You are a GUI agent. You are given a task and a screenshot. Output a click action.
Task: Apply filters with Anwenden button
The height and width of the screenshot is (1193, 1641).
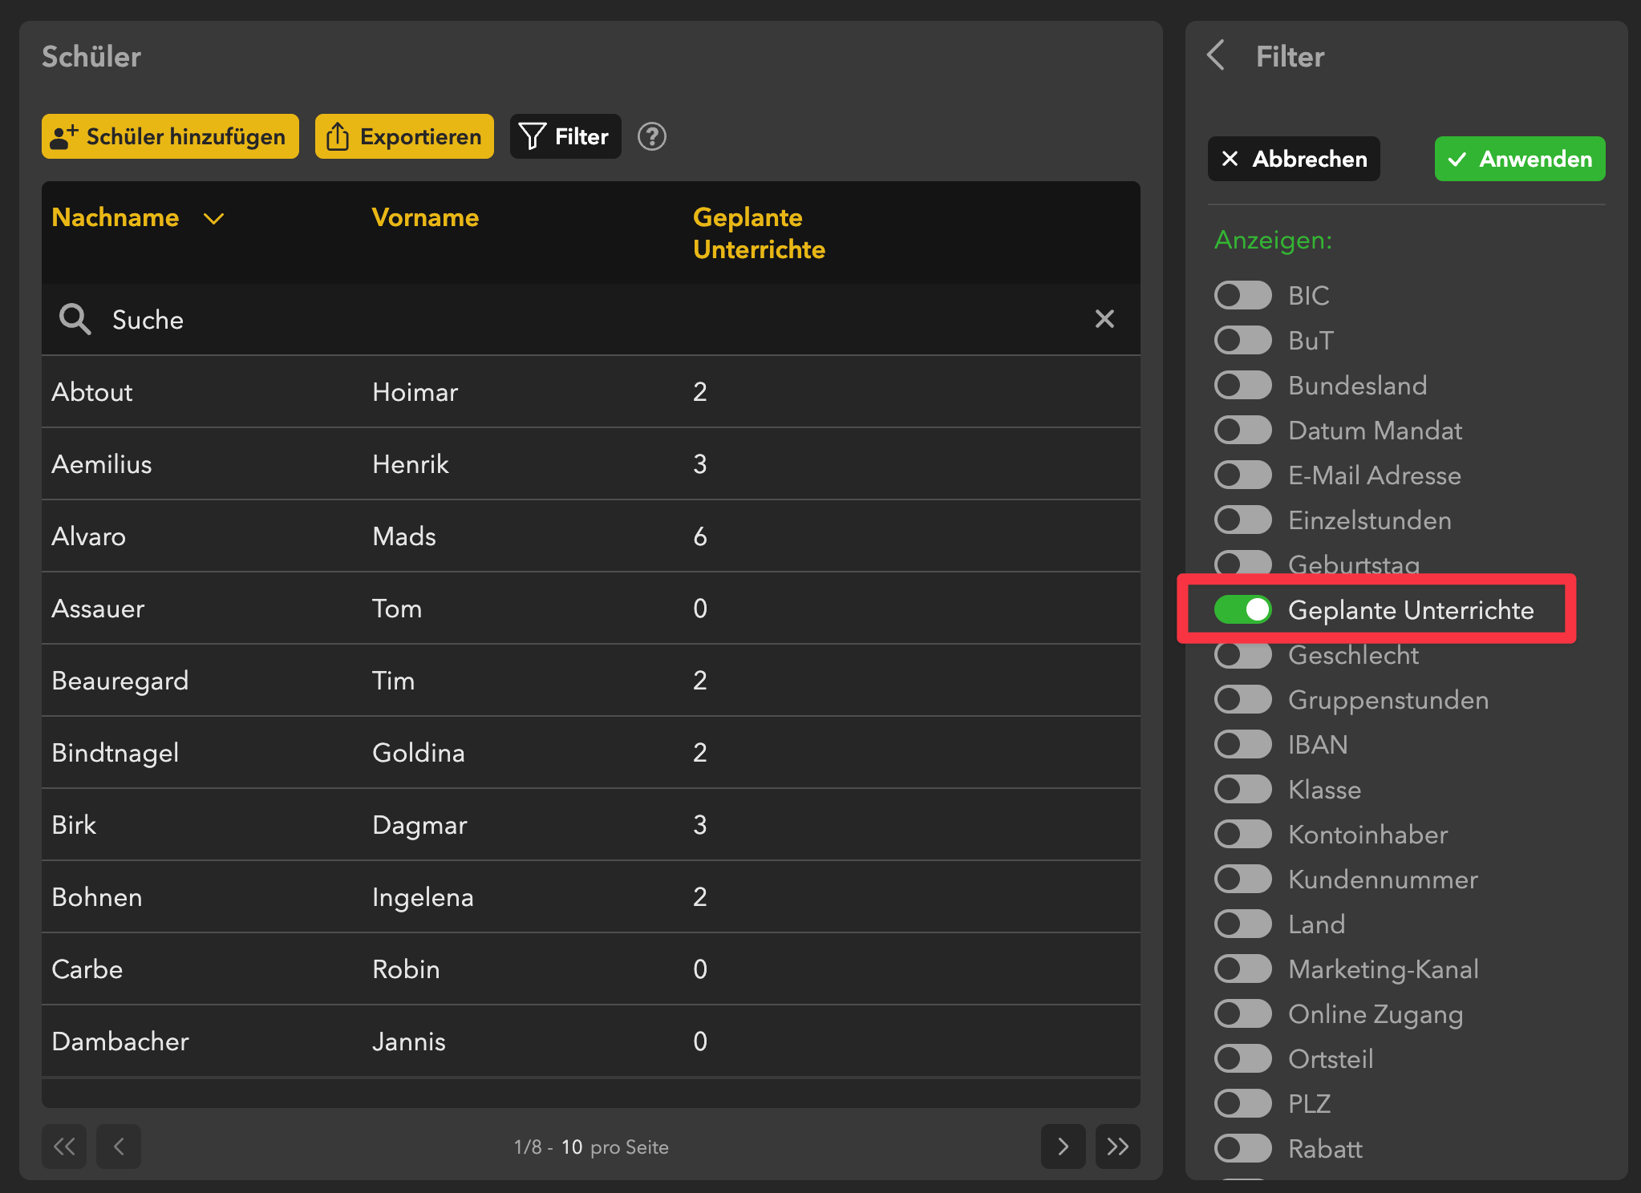[1519, 159]
